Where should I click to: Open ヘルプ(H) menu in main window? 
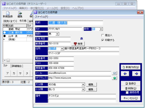(x=78, y=8)
